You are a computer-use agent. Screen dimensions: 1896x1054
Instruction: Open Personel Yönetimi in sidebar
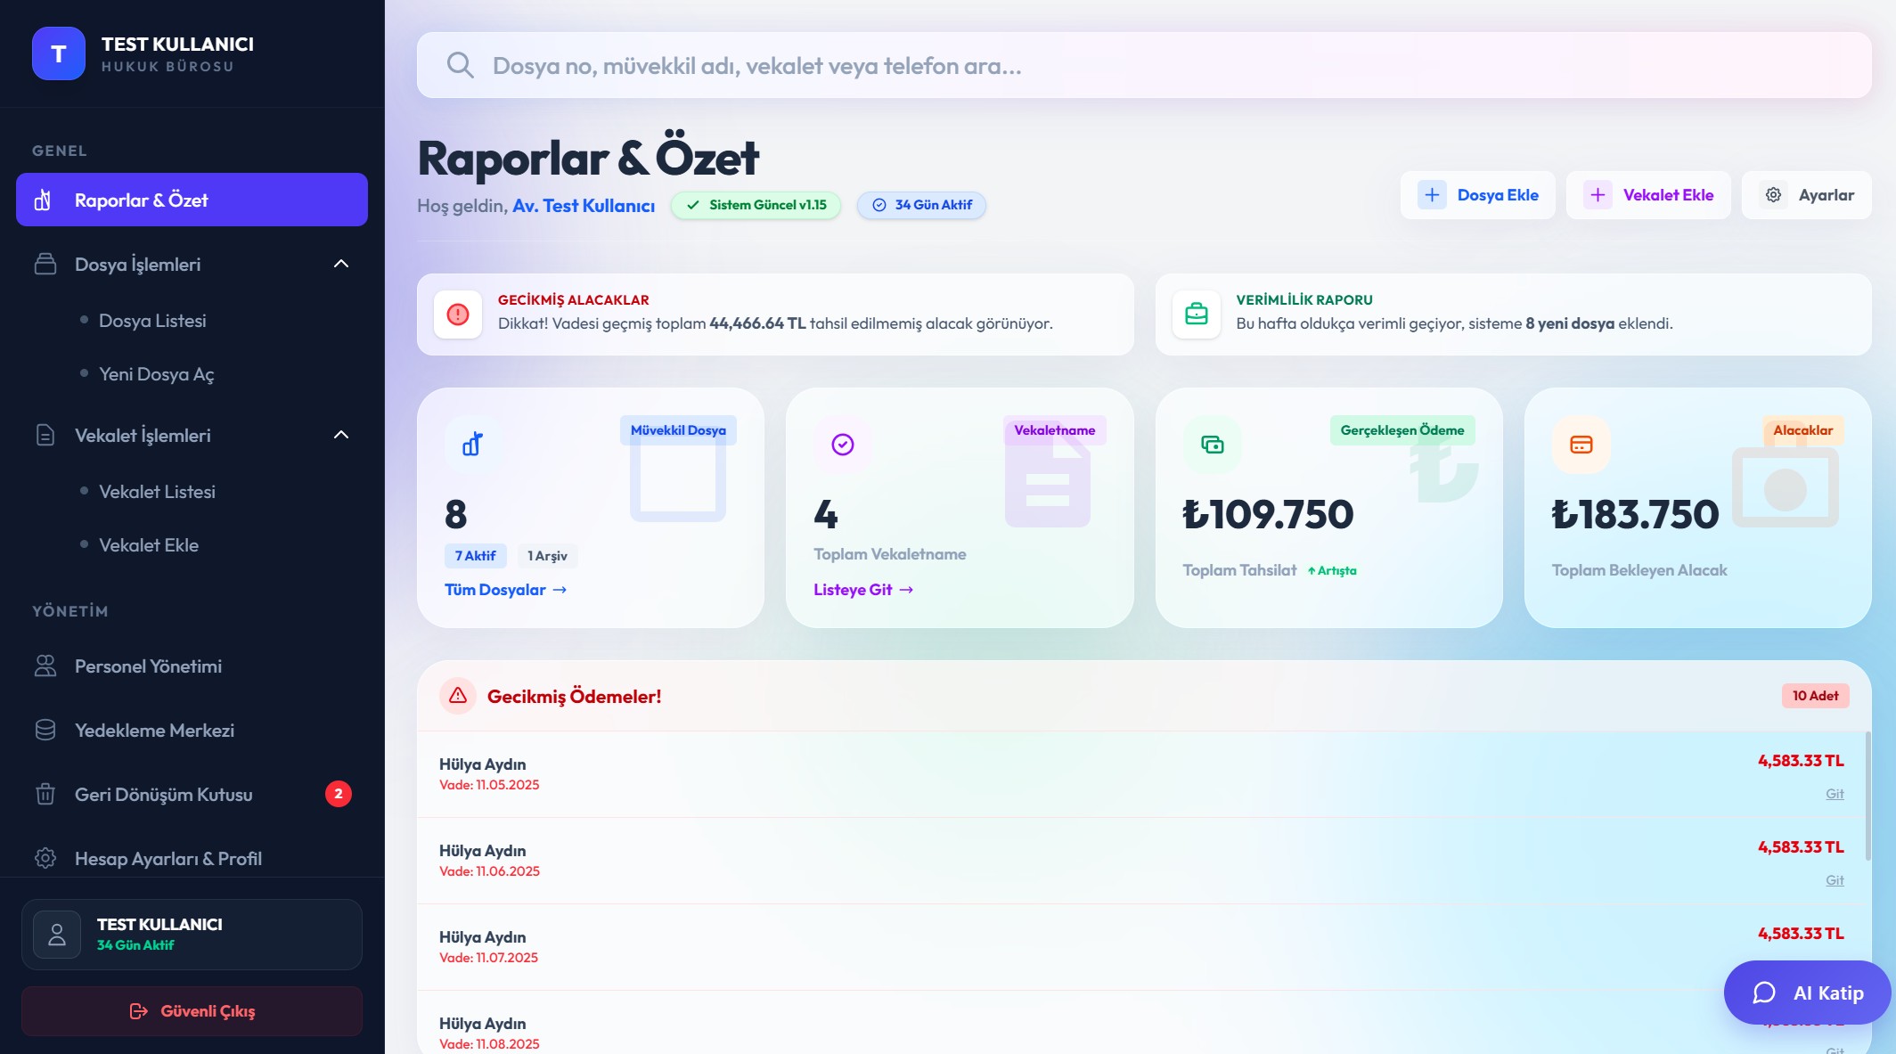(x=148, y=666)
